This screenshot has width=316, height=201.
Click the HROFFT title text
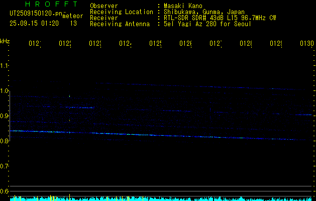[51, 4]
